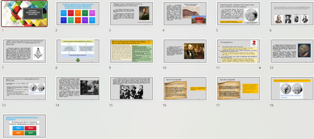
Task: Click the slide number 8 label
Action: tap(56, 68)
